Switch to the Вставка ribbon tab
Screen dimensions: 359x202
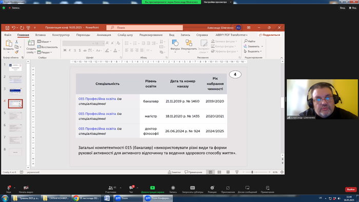tap(41, 35)
